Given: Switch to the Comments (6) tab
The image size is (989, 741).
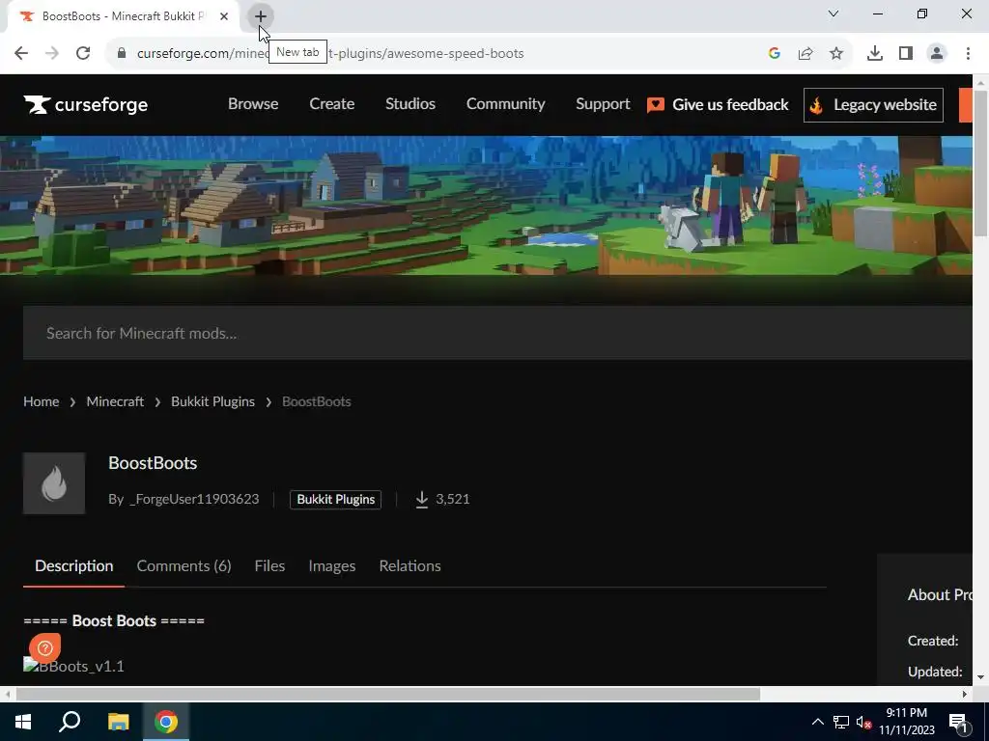Looking at the screenshot, I should (x=184, y=565).
